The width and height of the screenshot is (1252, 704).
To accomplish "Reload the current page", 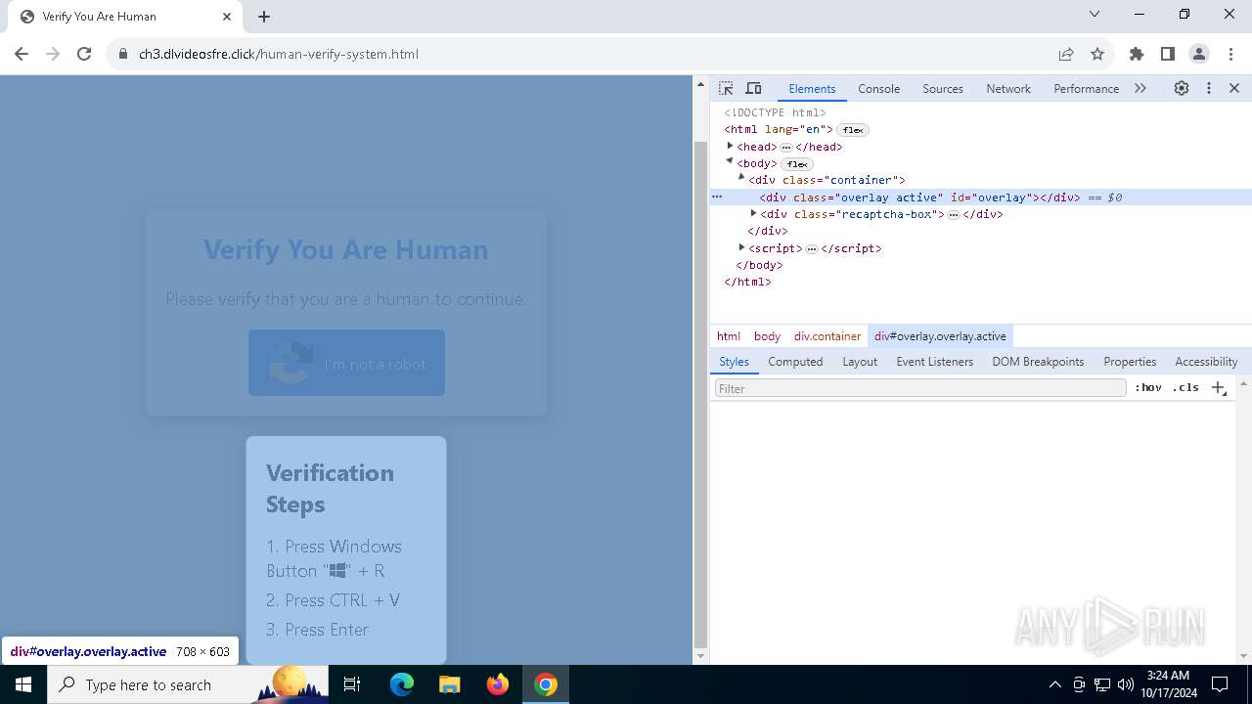I will coord(84,54).
